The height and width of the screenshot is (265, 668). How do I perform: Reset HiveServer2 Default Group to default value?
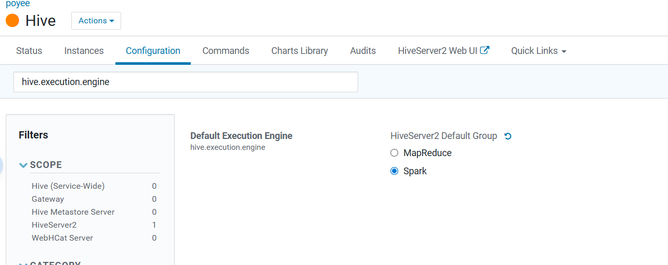click(x=508, y=136)
